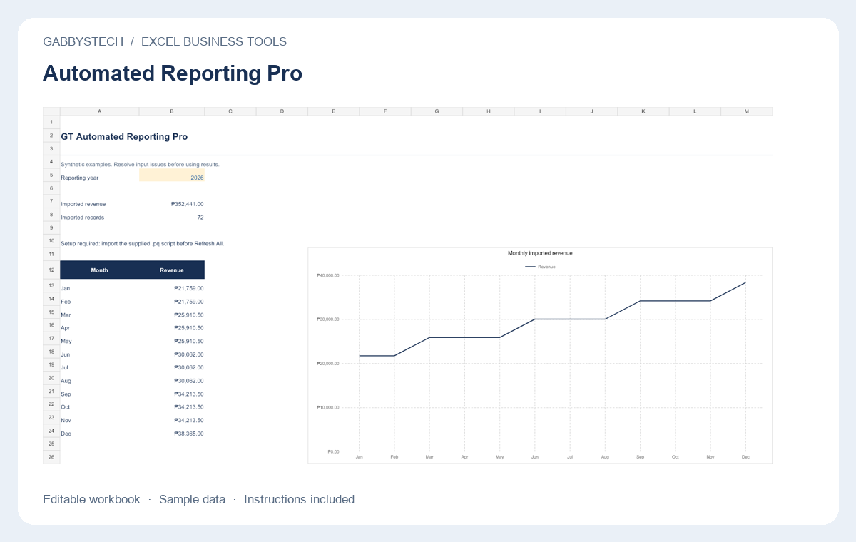Select column K header
The width and height of the screenshot is (856, 542).
[643, 111]
